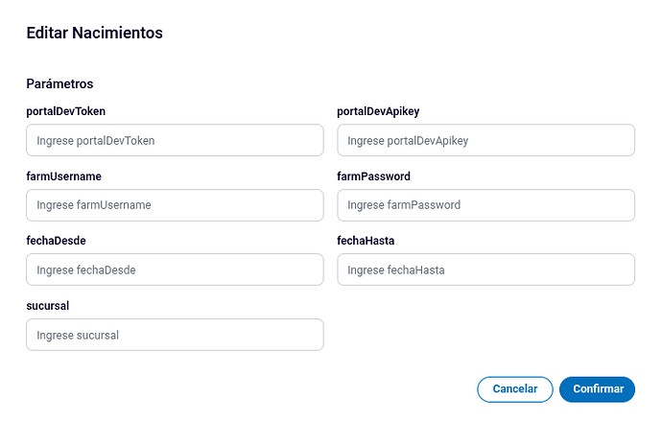Screen dimensions: 662x422
Task: Focus the portalDevApikey text box
Action: point(485,140)
